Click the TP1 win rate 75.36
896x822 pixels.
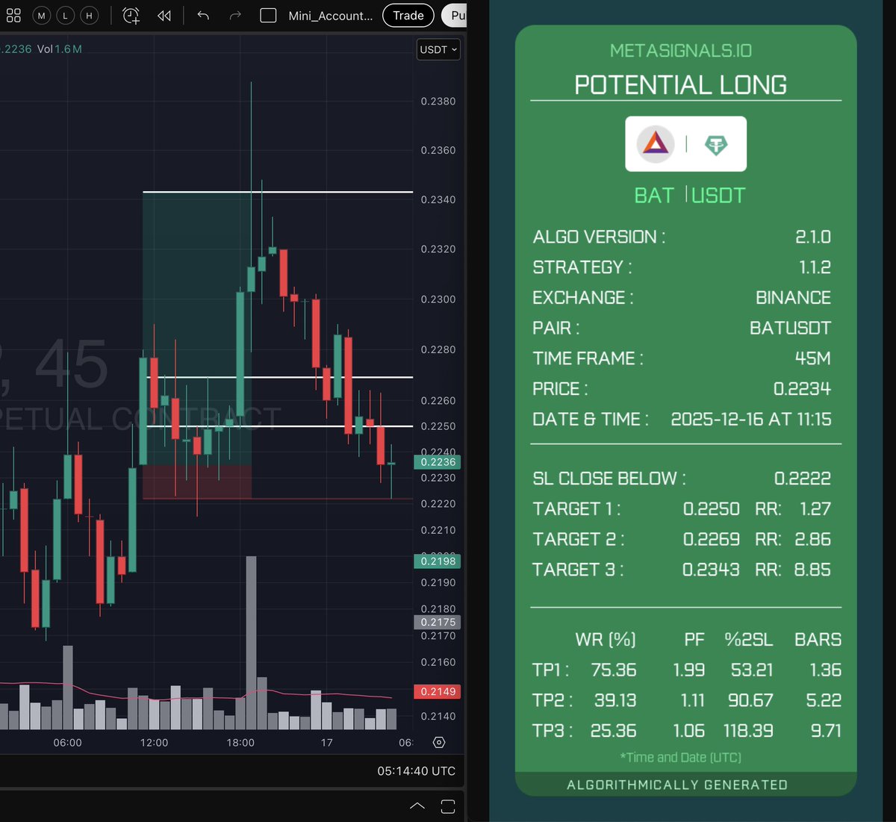[x=614, y=670]
